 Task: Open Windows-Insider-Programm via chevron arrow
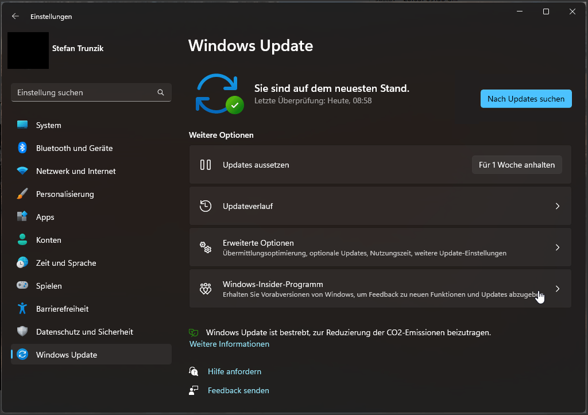(x=557, y=289)
